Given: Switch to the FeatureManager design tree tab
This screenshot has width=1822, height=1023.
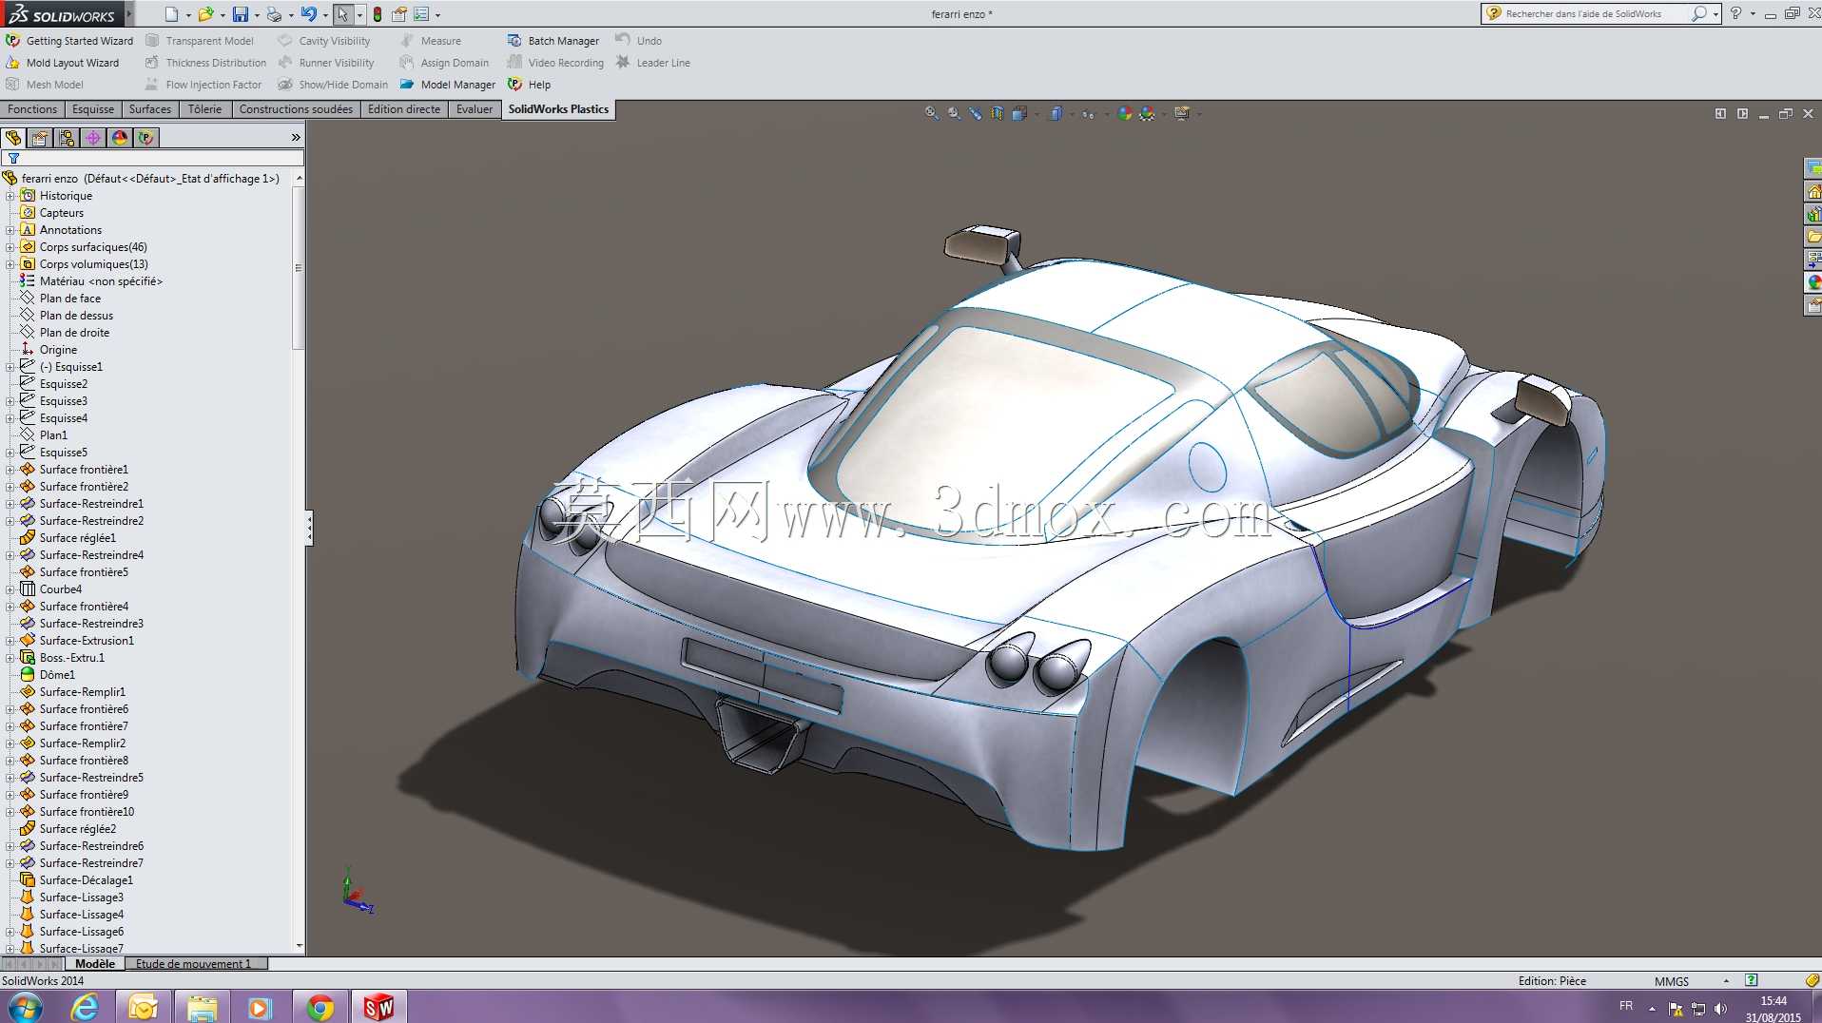Looking at the screenshot, I should tap(13, 138).
